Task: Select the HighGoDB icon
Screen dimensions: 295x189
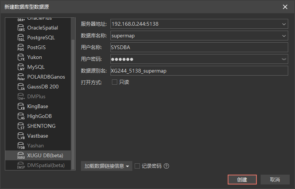Action: click(21, 116)
